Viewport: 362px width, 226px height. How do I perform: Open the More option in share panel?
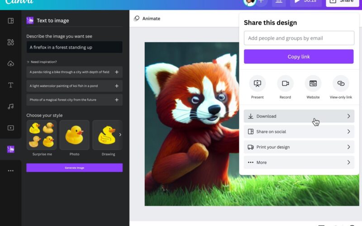[x=299, y=163]
